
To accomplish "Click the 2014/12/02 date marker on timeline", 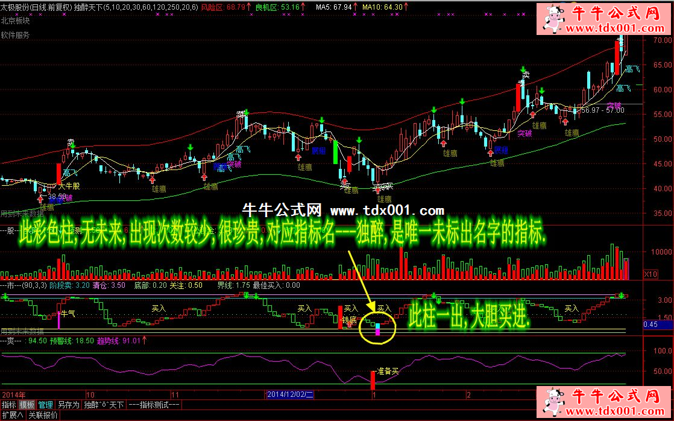I will click(290, 394).
